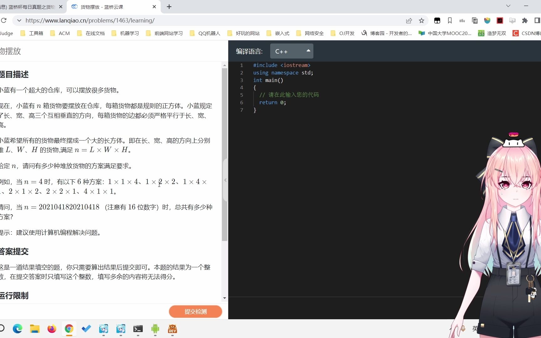Launch Firefox from the taskbar
The image size is (541, 338).
click(x=52, y=329)
